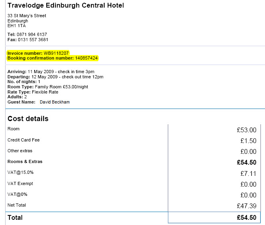Click the Net Total amount £47.39
This screenshot has width=265, height=225.
click(247, 206)
